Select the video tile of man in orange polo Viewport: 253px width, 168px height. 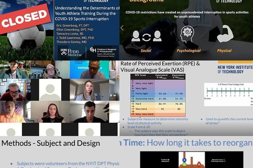click(15, 112)
